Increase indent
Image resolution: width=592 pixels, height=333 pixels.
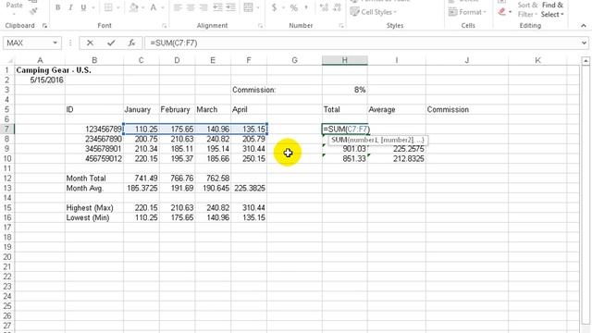[230, 7]
